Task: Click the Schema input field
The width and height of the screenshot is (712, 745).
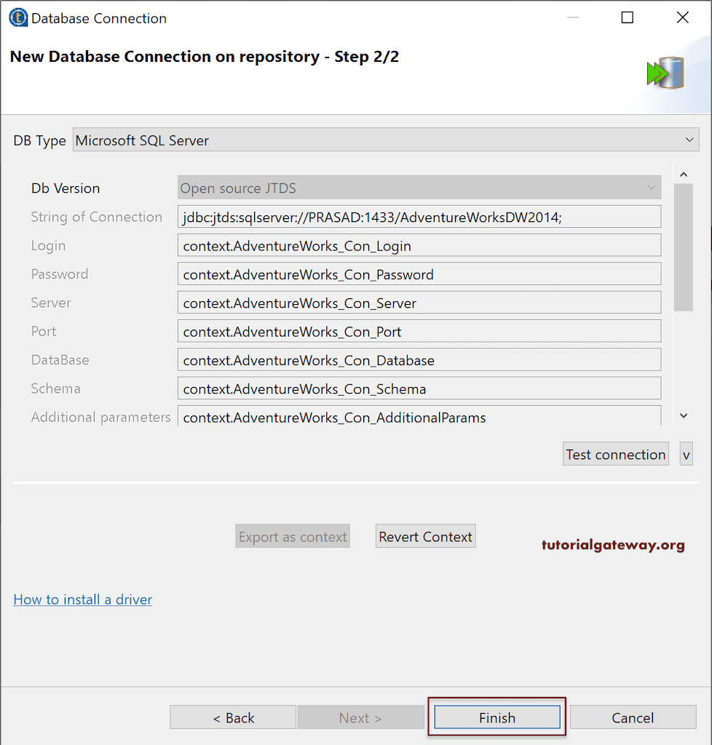Action: pos(419,389)
